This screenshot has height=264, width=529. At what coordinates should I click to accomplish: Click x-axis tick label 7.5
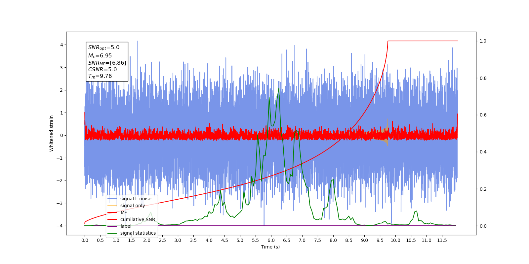pyautogui.click(x=318, y=241)
